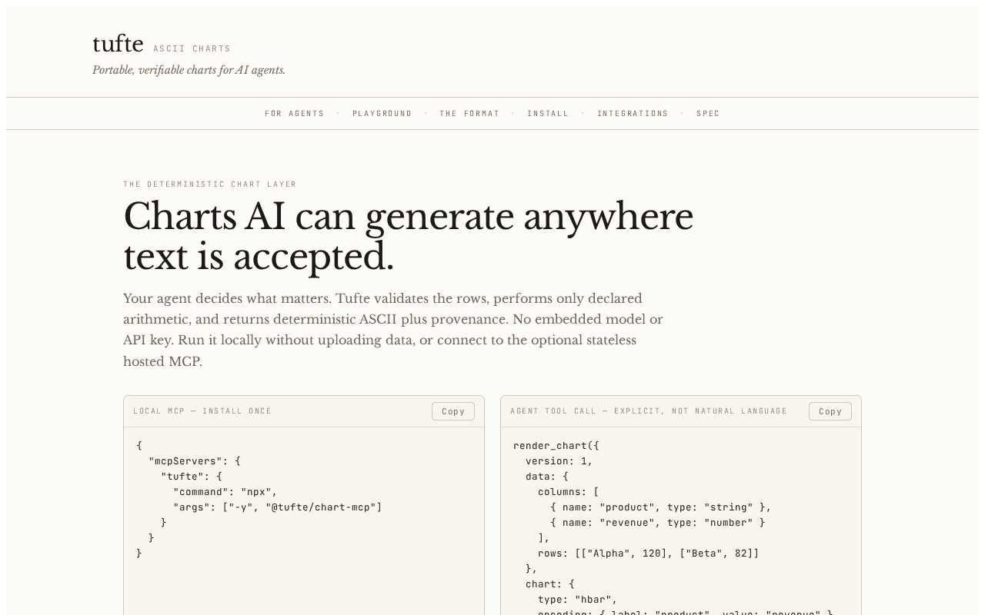Copy the Agent Tool Call snippet

(x=830, y=411)
